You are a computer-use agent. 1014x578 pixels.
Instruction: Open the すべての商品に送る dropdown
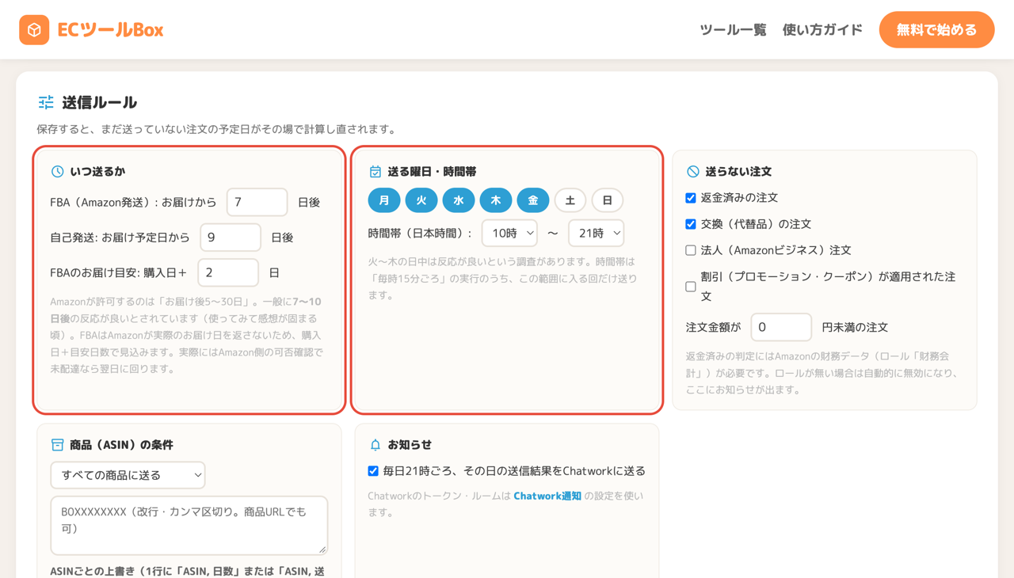tap(128, 475)
